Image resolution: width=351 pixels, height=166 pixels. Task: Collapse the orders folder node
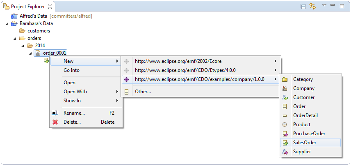click(15, 39)
